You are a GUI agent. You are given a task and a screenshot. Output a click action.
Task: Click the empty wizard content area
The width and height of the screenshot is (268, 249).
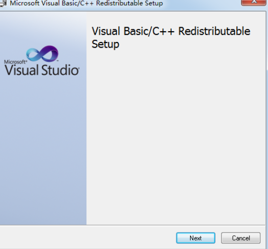point(176,135)
